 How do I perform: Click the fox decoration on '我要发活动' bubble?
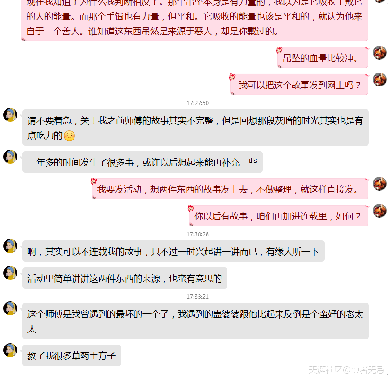[94, 181]
